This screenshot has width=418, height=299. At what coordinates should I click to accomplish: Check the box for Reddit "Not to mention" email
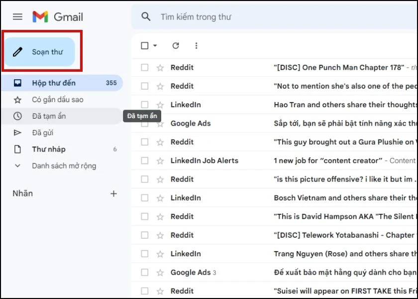coord(144,86)
